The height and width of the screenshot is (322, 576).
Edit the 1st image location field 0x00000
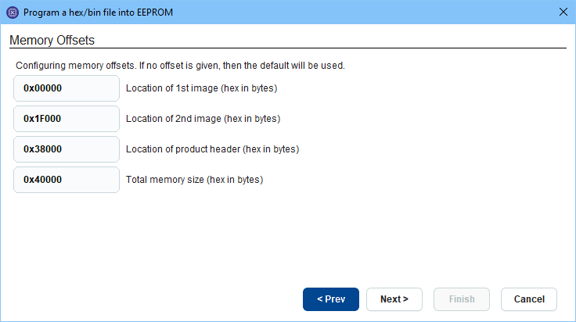[67, 88]
